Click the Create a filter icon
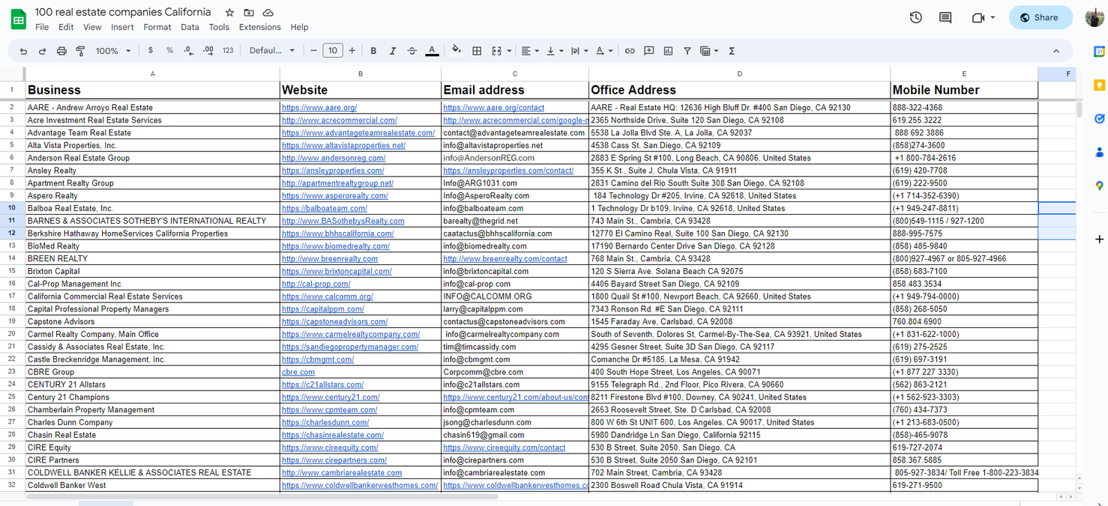 click(x=687, y=51)
